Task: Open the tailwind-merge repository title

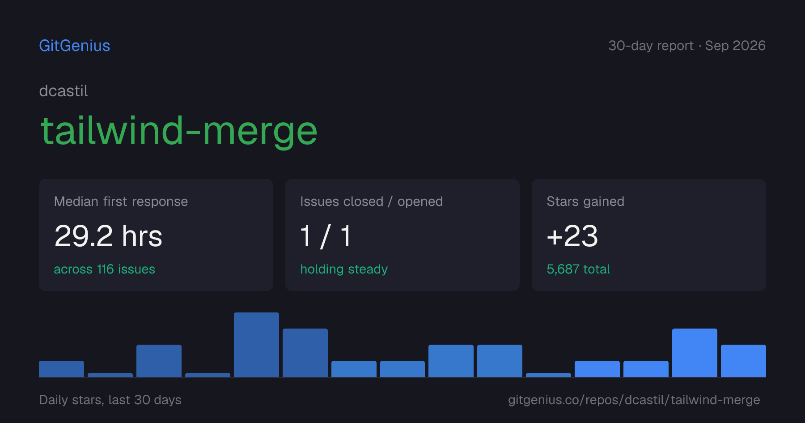Action: point(179,131)
